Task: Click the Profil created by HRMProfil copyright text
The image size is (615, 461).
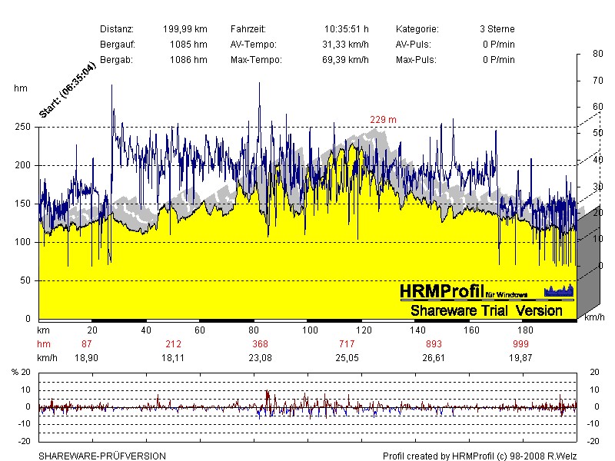Action: pos(479,456)
